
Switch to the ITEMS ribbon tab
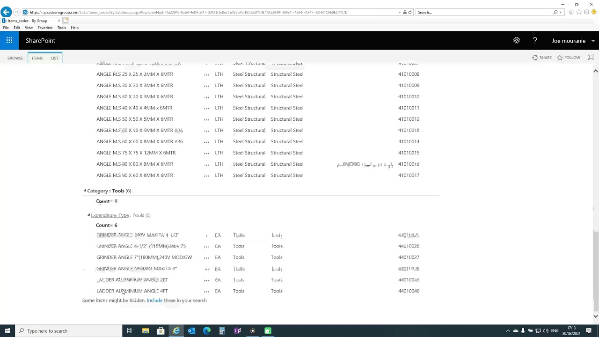(x=37, y=58)
